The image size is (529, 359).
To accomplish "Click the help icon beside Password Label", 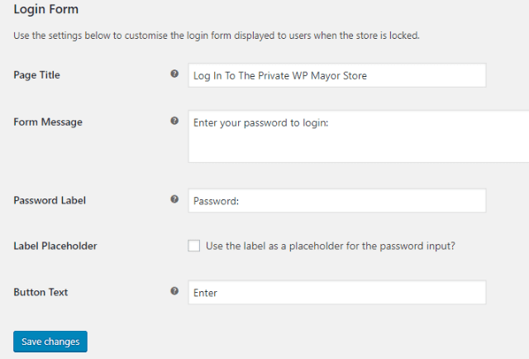I will pos(174,199).
